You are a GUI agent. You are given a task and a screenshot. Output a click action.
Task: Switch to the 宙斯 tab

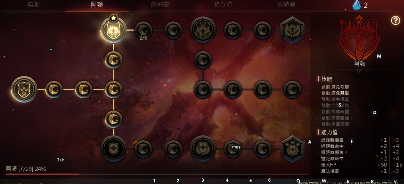tap(34, 5)
